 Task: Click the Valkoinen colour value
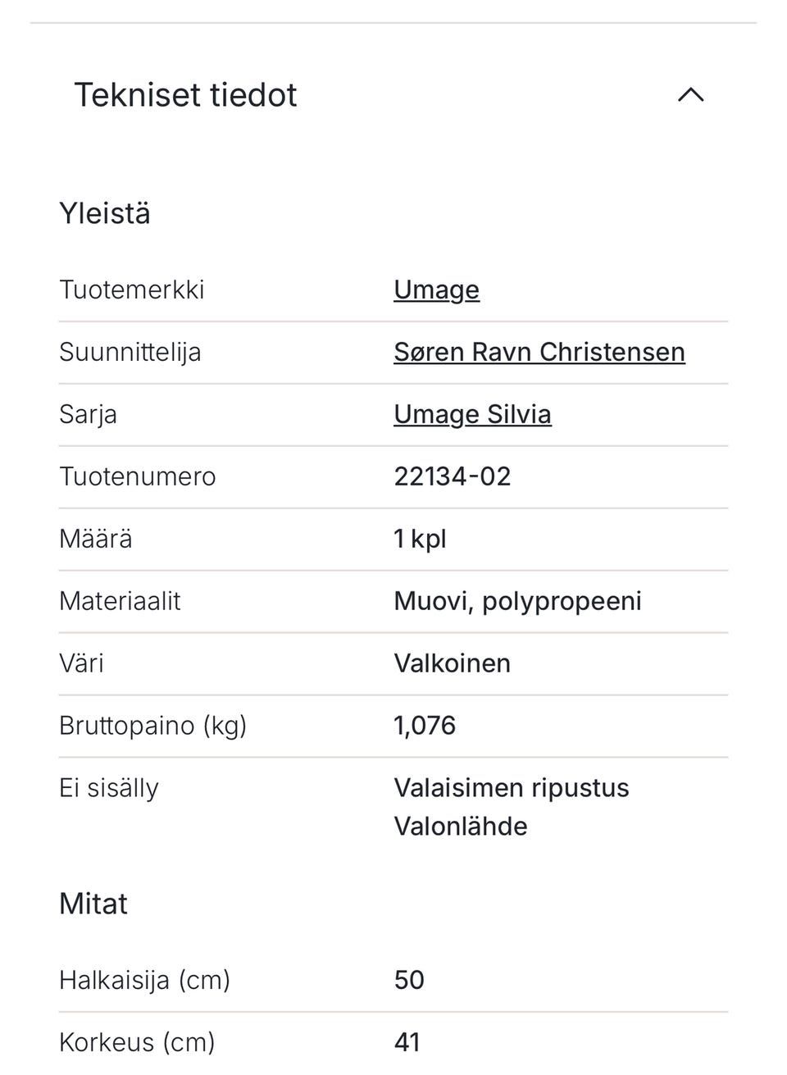tap(452, 663)
